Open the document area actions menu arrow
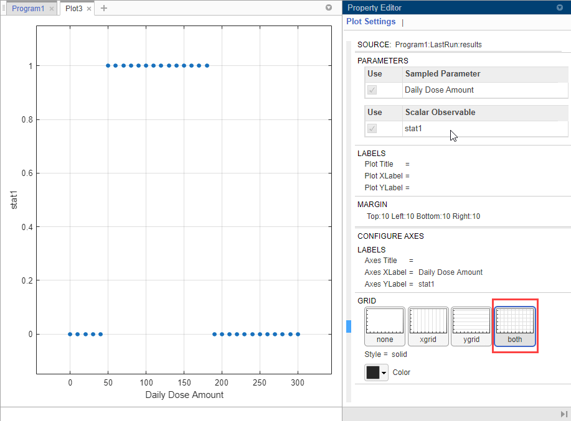571x421 pixels. [x=329, y=7]
